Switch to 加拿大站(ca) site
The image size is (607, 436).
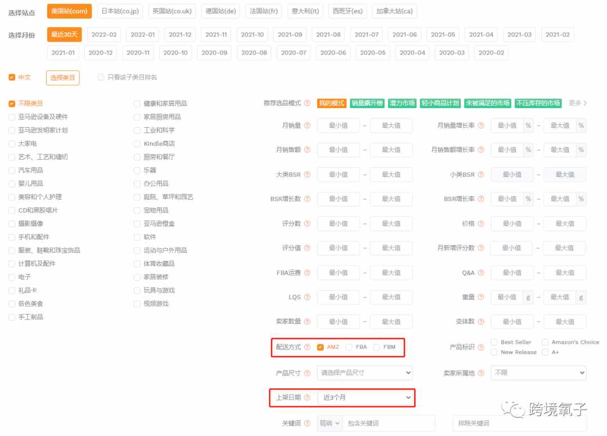pos(395,11)
